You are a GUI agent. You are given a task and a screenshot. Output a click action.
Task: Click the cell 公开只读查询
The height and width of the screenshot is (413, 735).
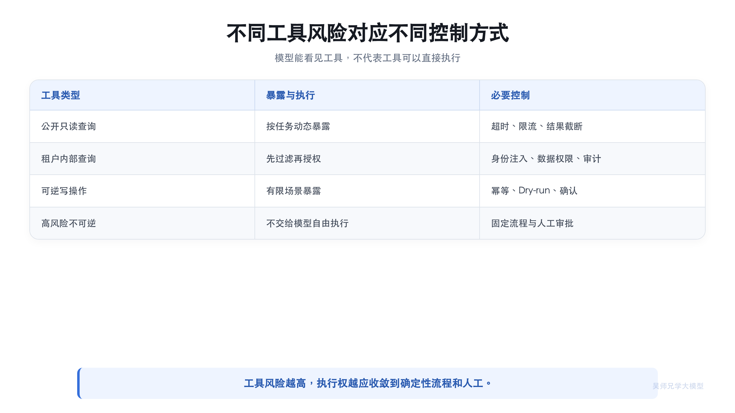(142, 126)
